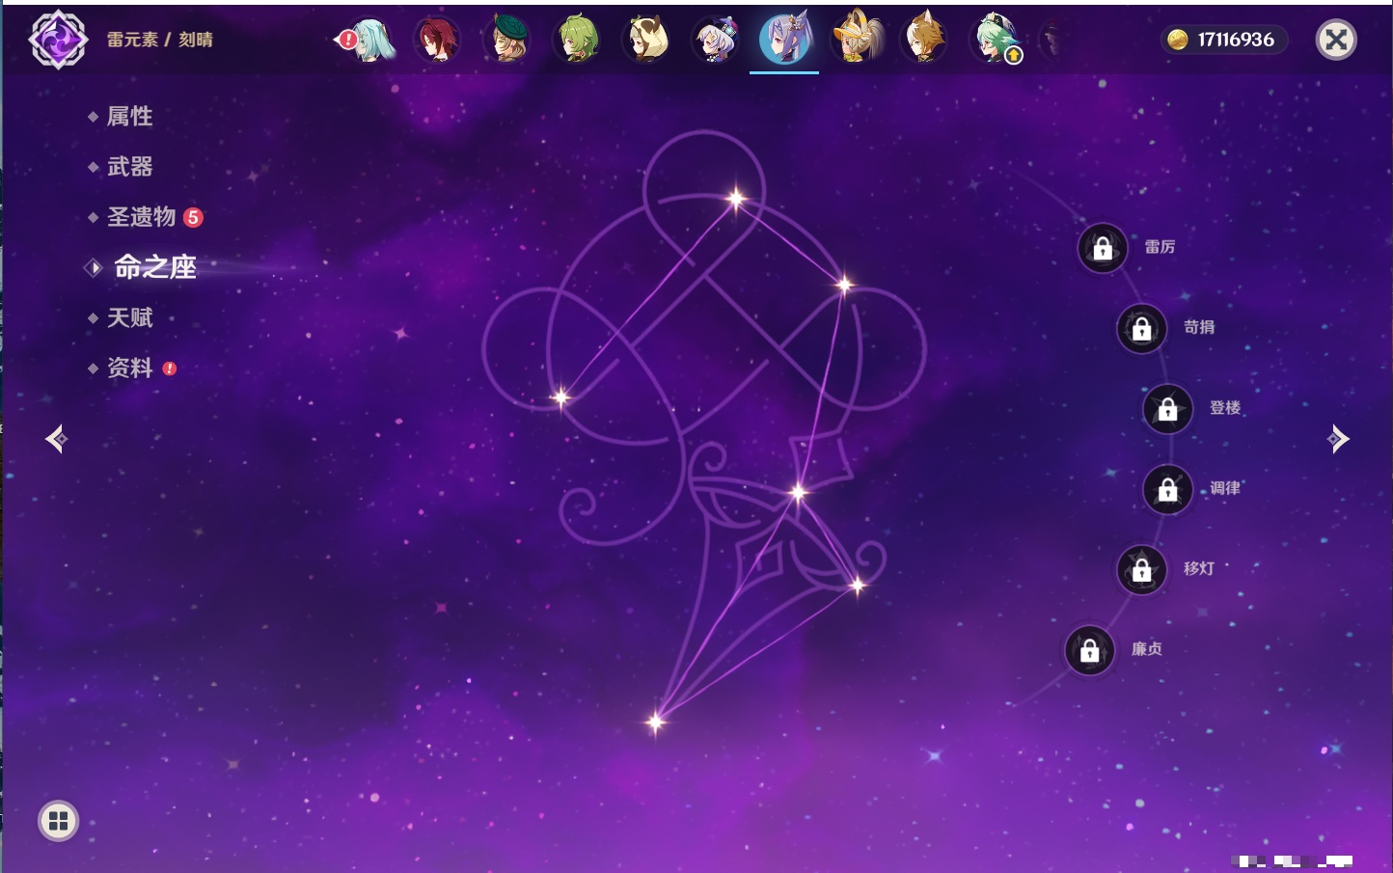This screenshot has width=1393, height=873.
Task: Click the 调律 constellation label
Action: coord(1225,488)
